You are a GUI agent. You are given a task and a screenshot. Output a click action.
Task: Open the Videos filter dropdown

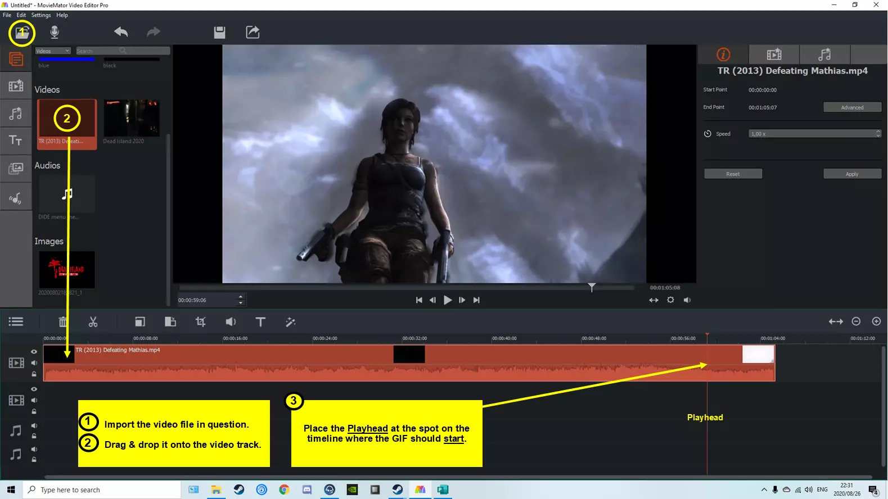point(53,51)
